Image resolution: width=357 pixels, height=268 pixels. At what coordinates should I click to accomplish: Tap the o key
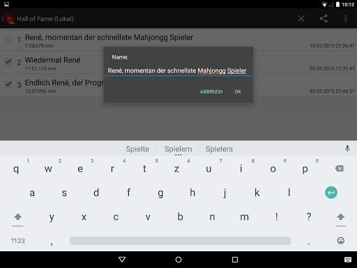click(273, 169)
